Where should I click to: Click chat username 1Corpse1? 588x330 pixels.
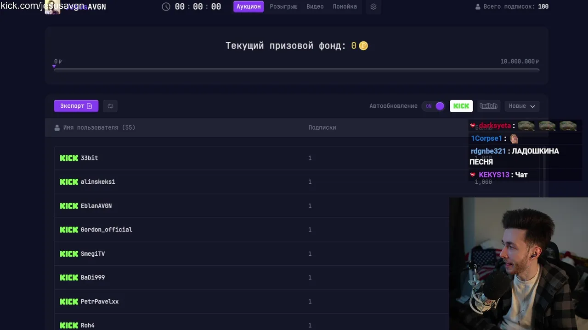pyautogui.click(x=486, y=138)
